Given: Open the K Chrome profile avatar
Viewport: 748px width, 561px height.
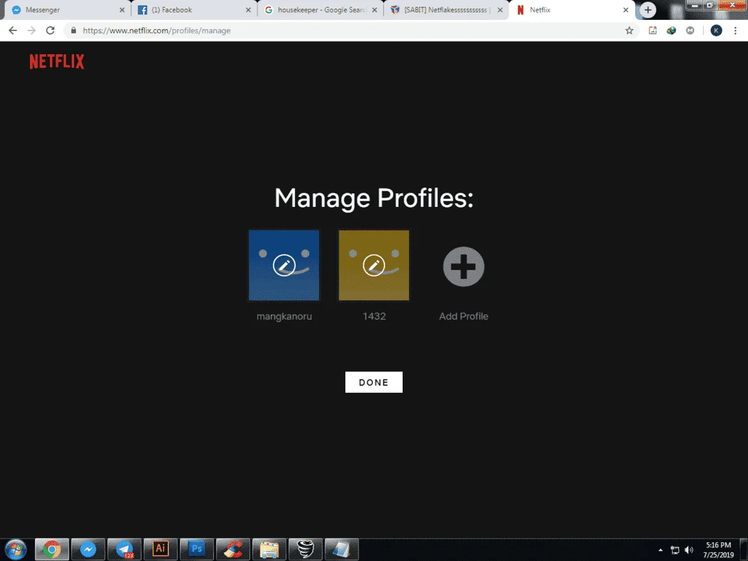Looking at the screenshot, I should tap(716, 31).
